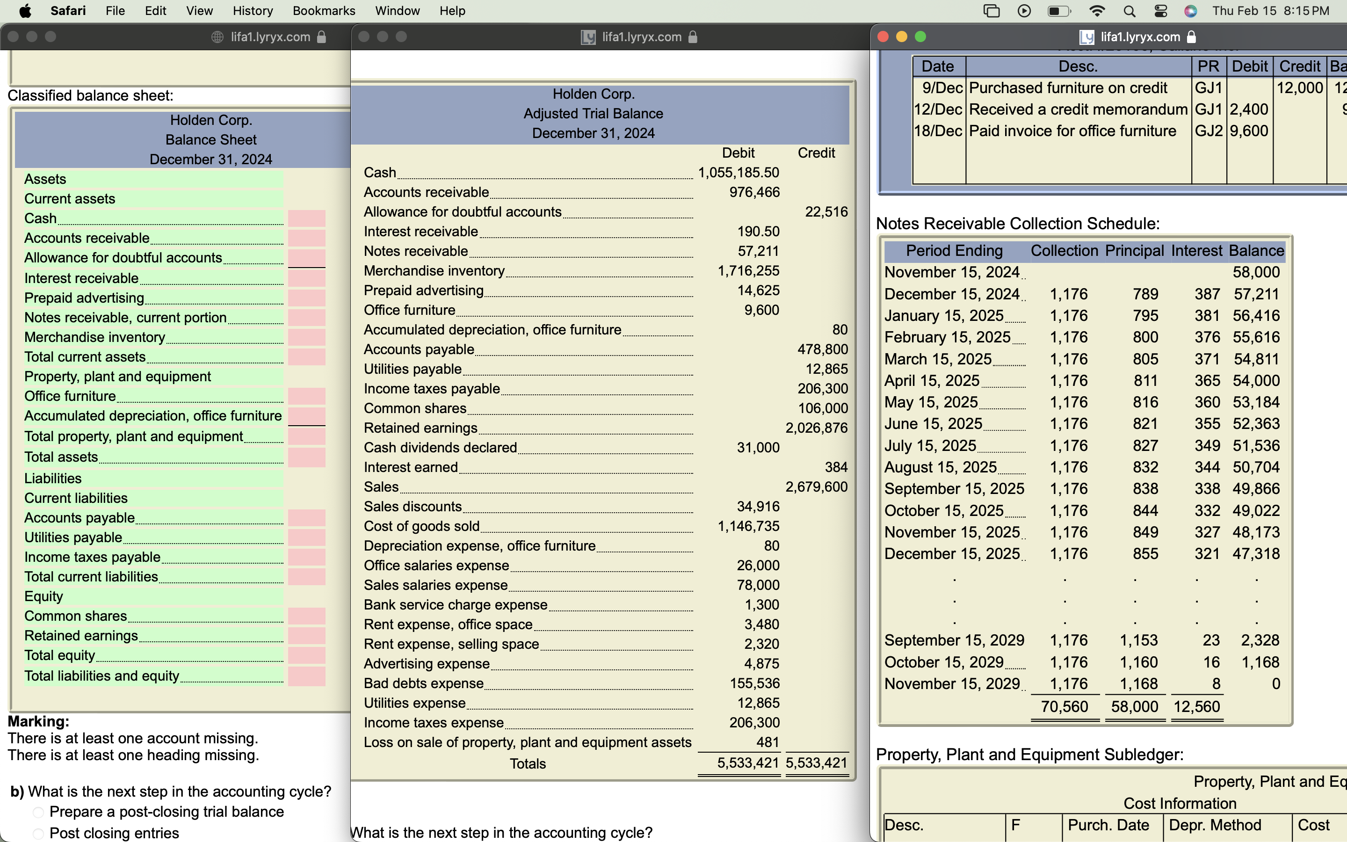Open the Bookmarks menu
The image size is (1347, 842).
click(323, 11)
